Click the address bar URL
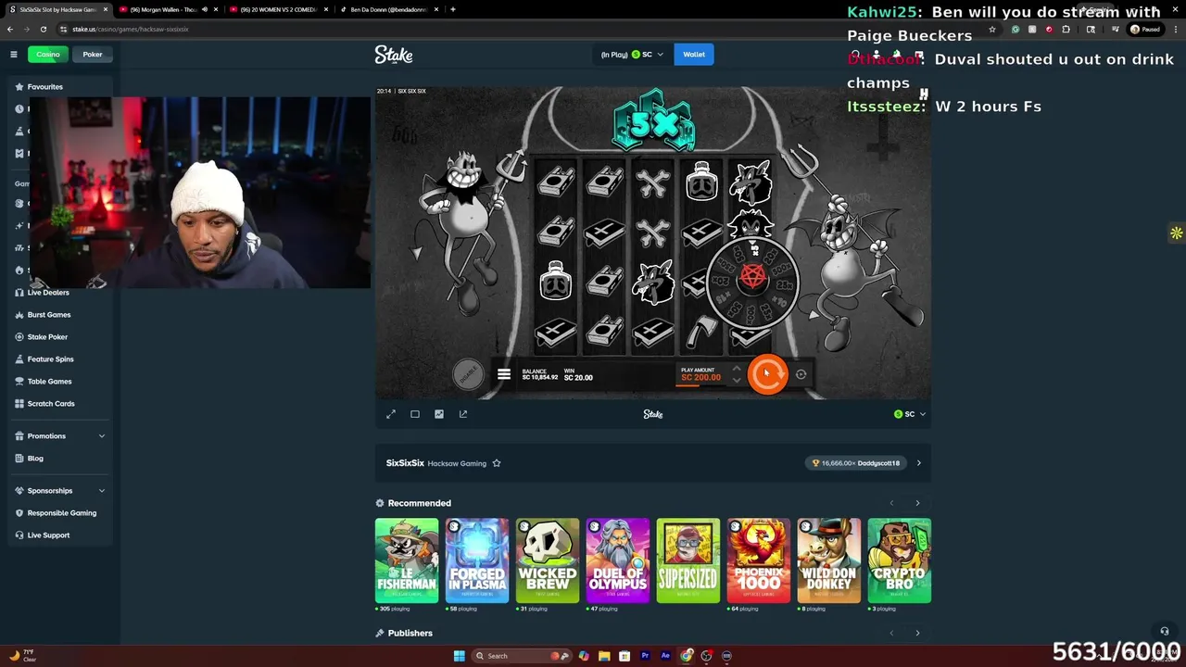1186x667 pixels. tap(131, 29)
